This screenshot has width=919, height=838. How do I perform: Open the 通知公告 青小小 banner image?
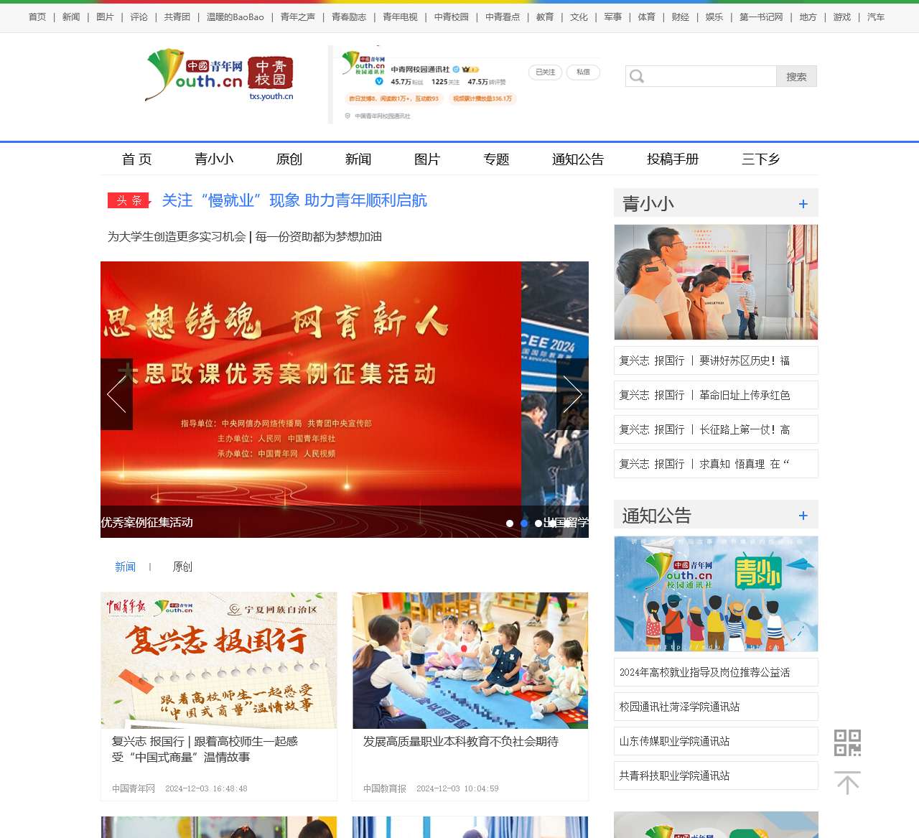(x=716, y=594)
